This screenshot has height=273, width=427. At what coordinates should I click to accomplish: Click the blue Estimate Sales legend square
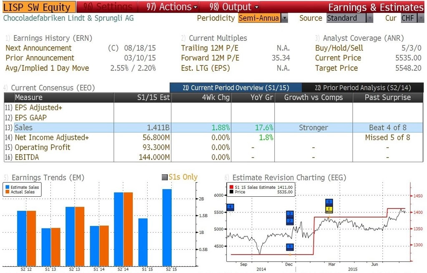tap(8, 187)
